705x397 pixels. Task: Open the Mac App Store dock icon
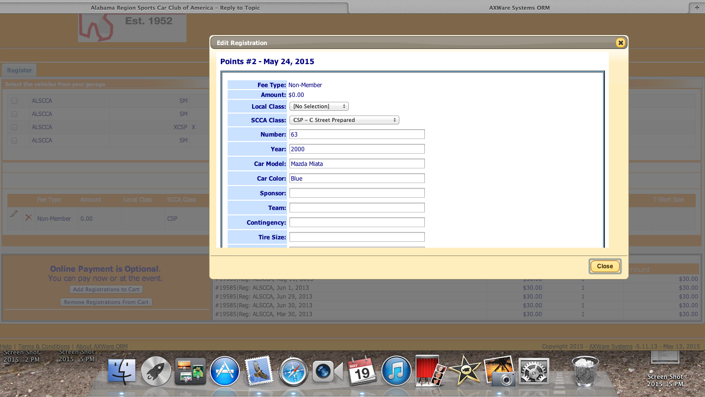point(225,372)
